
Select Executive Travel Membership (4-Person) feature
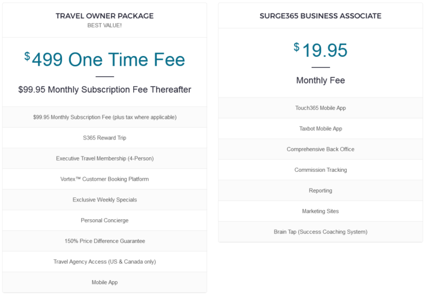pos(105,158)
